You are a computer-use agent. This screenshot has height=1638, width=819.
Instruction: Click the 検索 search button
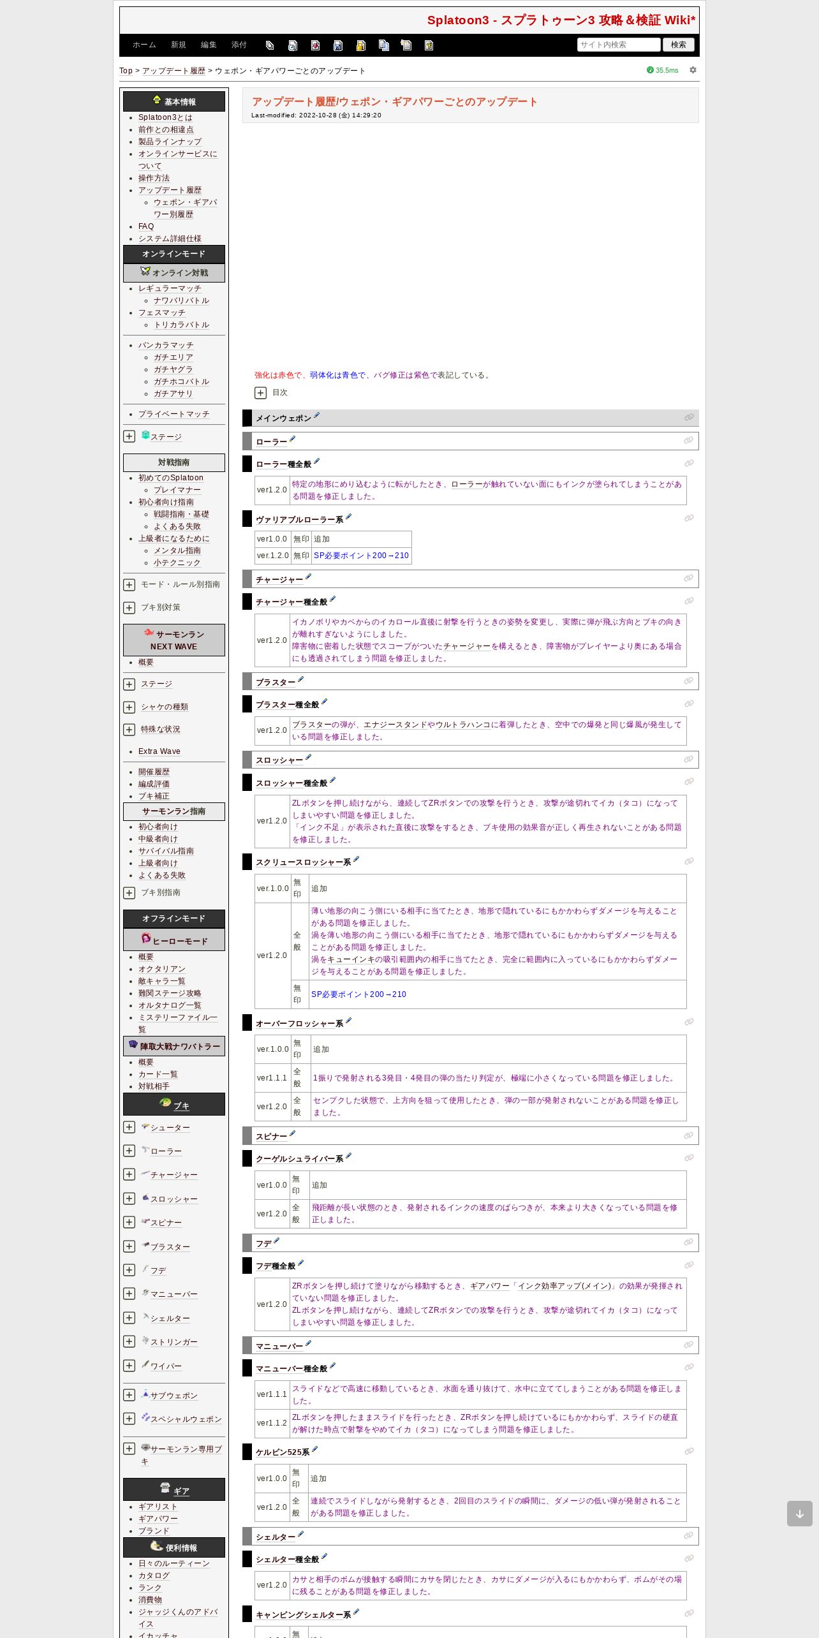tap(679, 45)
